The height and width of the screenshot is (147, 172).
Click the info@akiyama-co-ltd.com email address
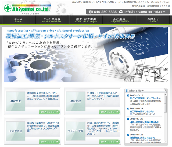tap(145, 12)
